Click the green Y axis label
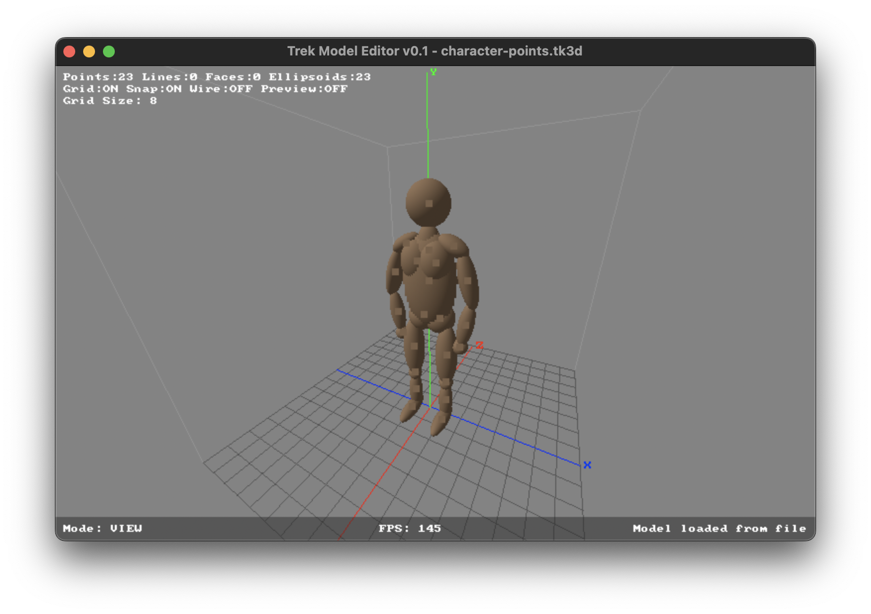Image resolution: width=871 pixels, height=614 pixels. pos(434,71)
